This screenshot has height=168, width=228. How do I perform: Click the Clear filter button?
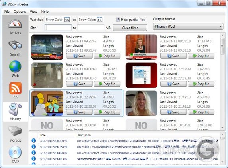coord(130,28)
